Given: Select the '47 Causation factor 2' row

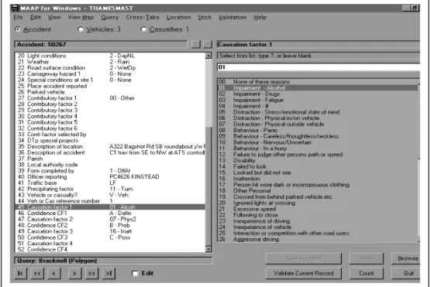Looking at the screenshot, I should pyautogui.click(x=110, y=219).
